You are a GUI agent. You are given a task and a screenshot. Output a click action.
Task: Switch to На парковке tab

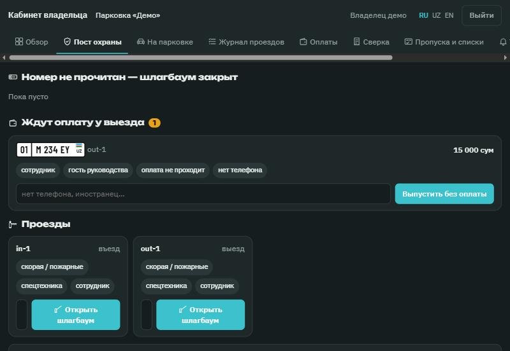(165, 42)
